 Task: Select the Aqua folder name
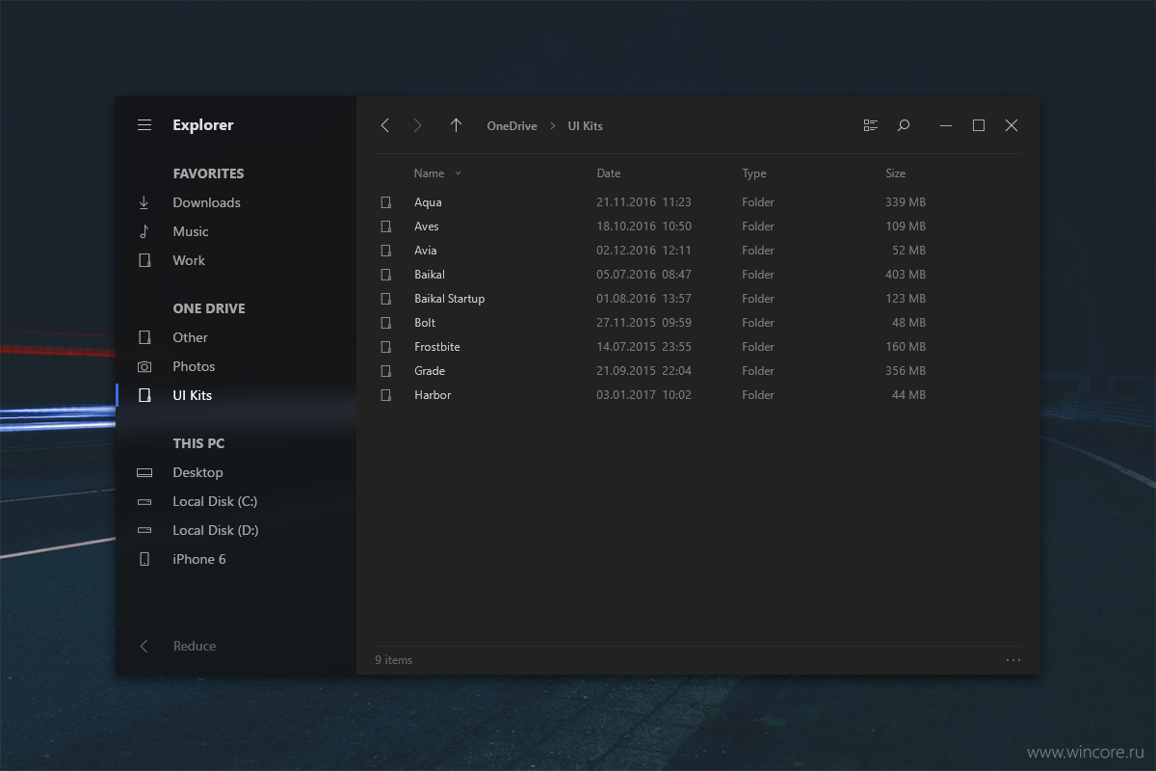(x=428, y=202)
